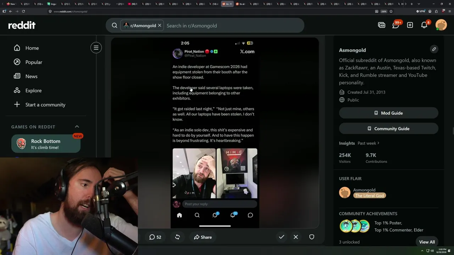Collapse the Games on Reddit section

point(77,127)
